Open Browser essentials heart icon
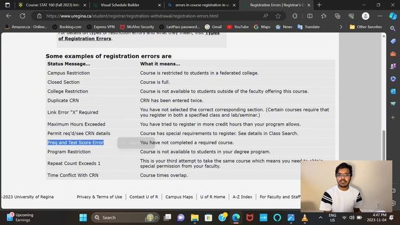Image resolution: width=400 pixels, height=225 pixels. click(351, 16)
